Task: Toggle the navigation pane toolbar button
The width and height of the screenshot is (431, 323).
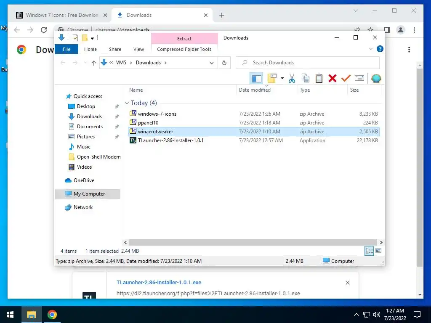Action: click(x=256, y=79)
